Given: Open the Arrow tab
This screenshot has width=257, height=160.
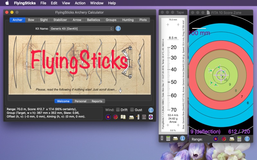Looking at the screenshot, I should coord(77,20).
